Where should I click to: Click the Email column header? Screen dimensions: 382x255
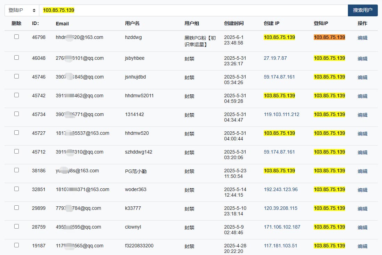(x=62, y=24)
